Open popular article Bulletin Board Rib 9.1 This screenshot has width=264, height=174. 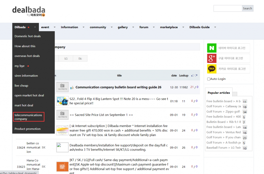[x=224, y=122]
